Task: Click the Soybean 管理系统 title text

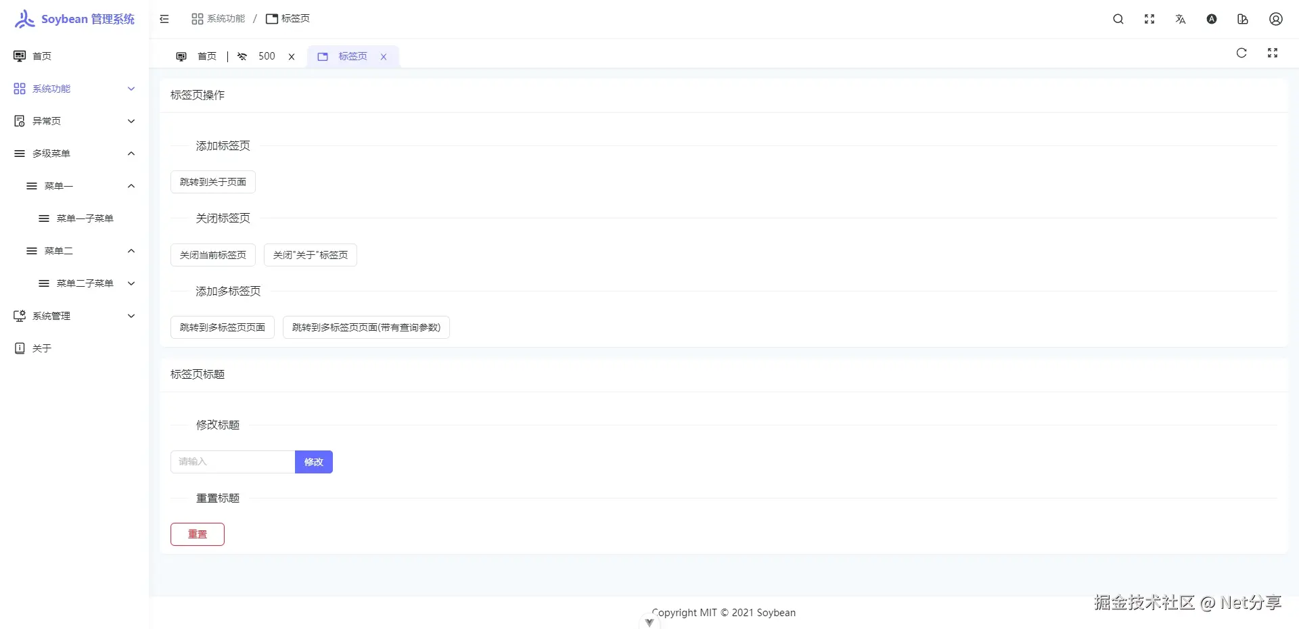Action: pos(88,19)
